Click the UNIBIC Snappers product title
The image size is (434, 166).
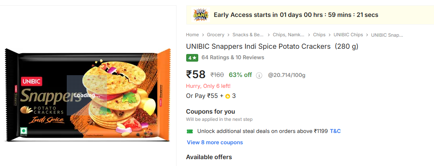tap(272, 46)
